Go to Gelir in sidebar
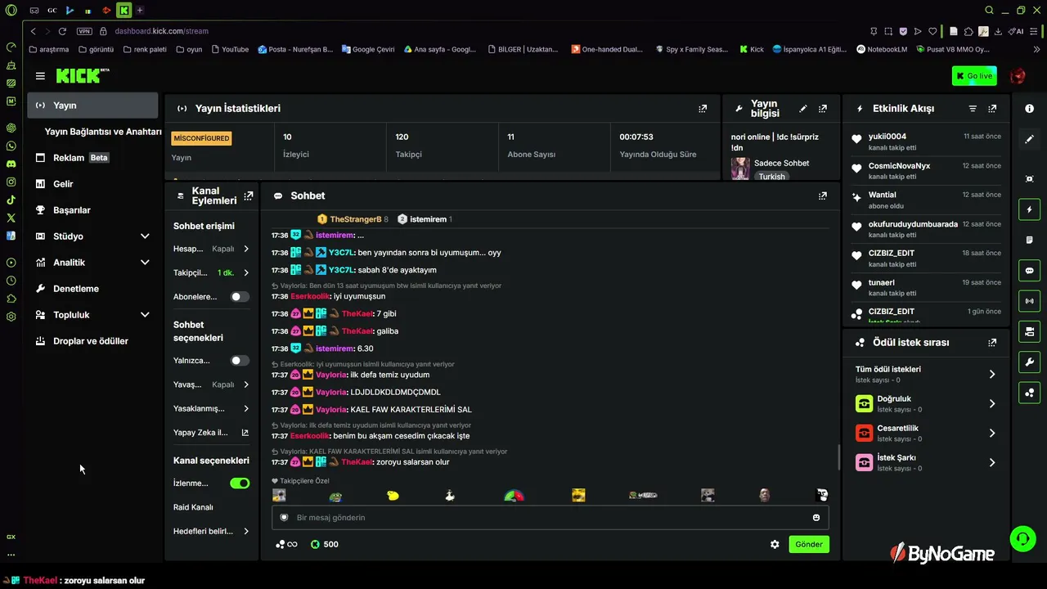Viewport: 1047px width, 589px height. 93,184
